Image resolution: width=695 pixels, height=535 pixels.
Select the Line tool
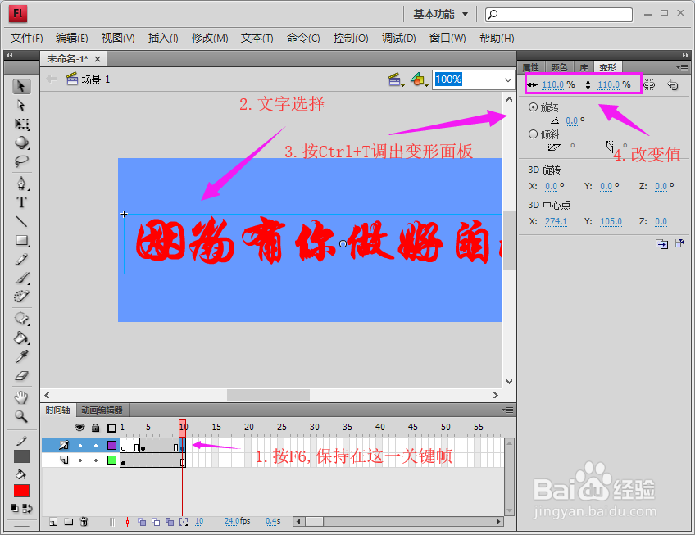[21, 221]
